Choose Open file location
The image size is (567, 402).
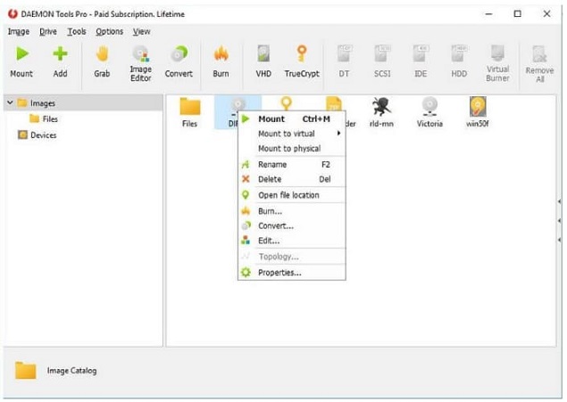point(291,195)
